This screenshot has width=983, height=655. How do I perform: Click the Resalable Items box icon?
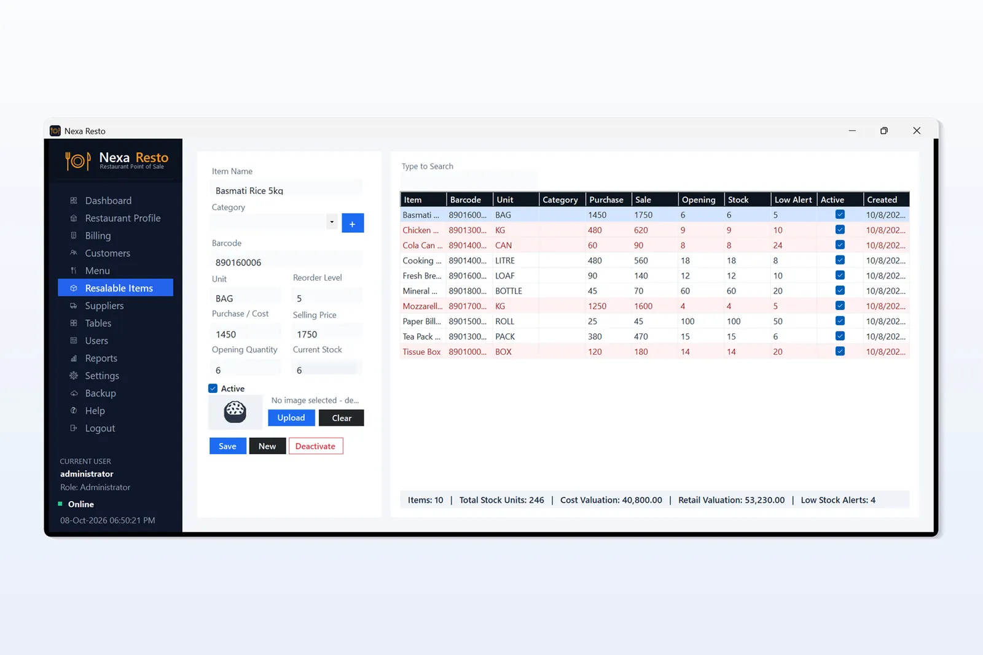point(74,288)
